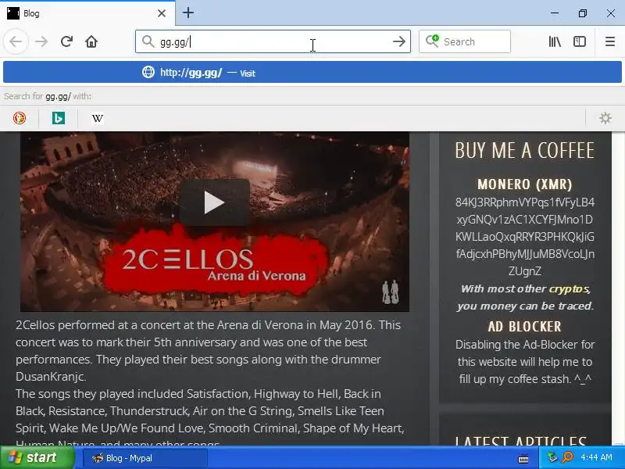Go back to the previous page

coord(16,41)
